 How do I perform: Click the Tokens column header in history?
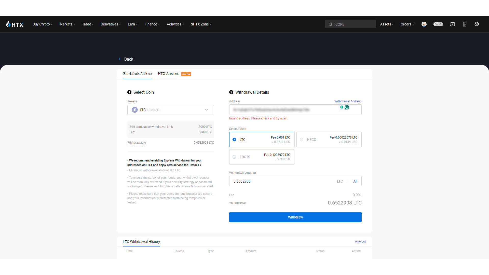coord(179,251)
